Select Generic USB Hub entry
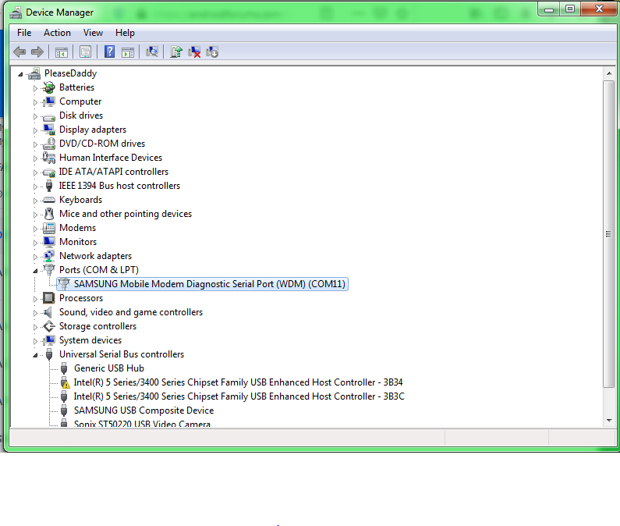 [x=109, y=368]
